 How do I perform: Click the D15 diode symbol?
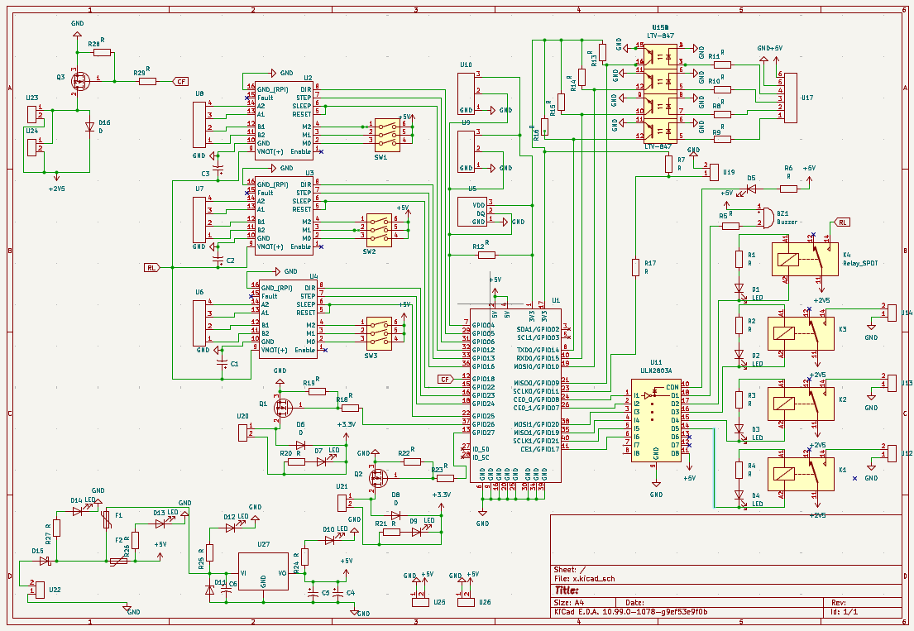click(45, 561)
